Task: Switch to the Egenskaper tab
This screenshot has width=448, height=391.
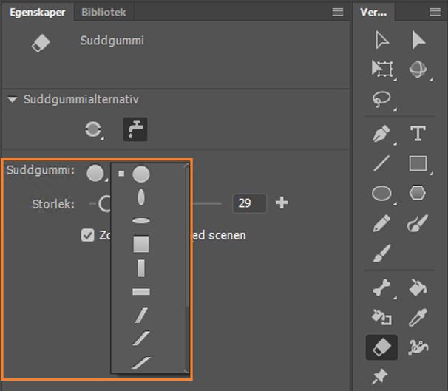Action: 38,13
